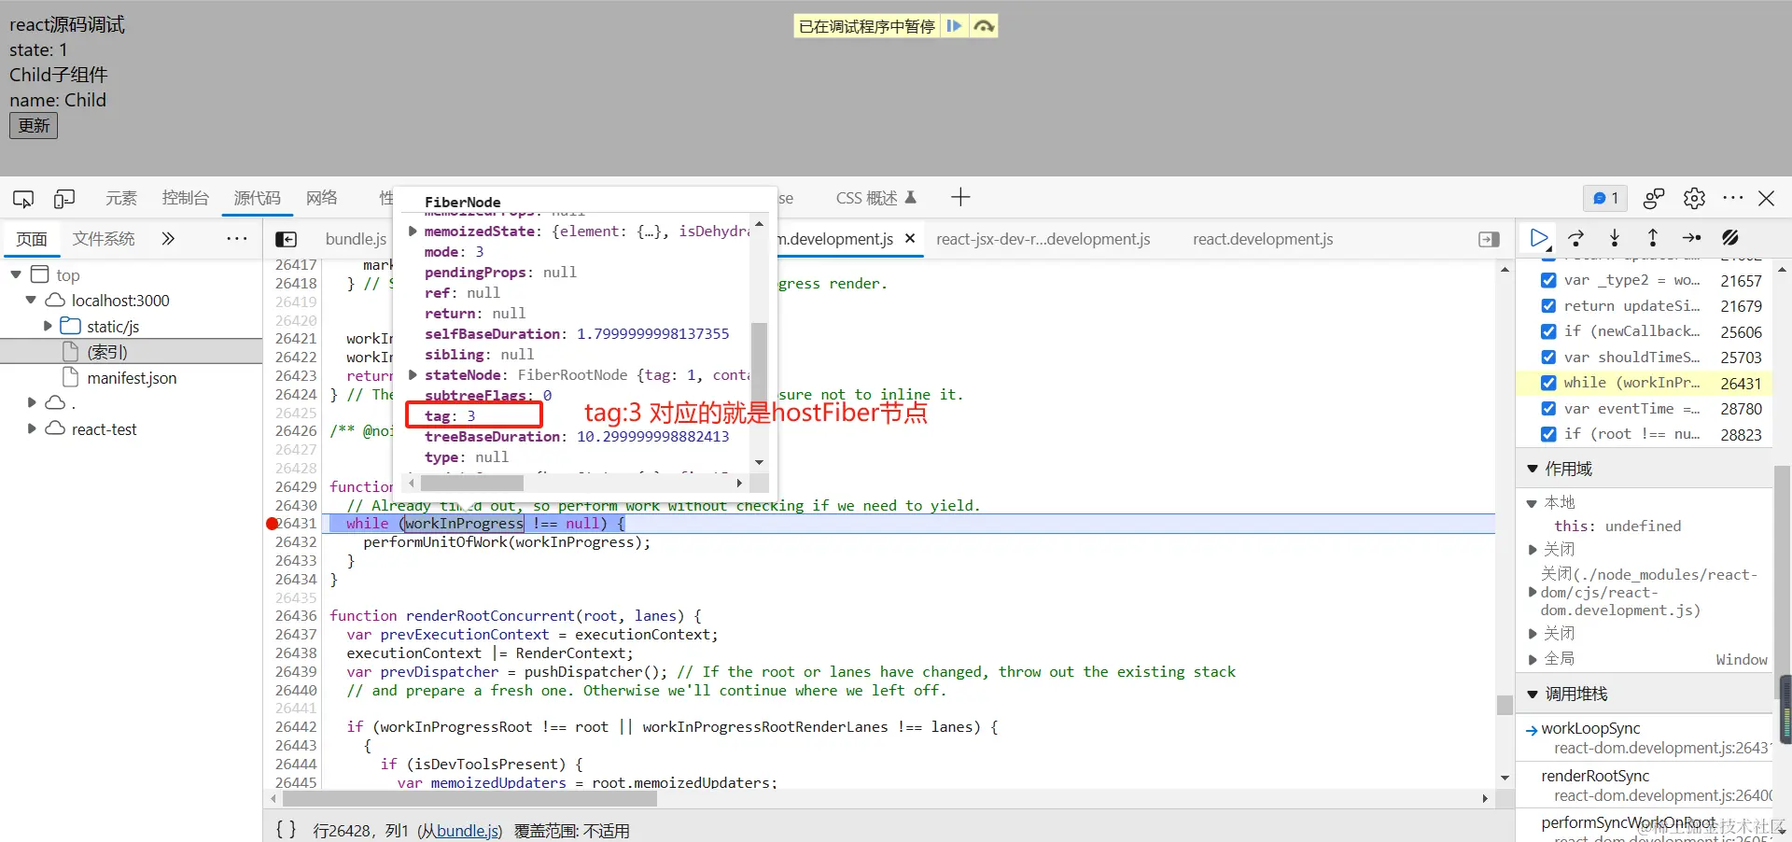This screenshot has height=842, width=1792.
Task: Open the issues counter badge
Action: click(1605, 198)
